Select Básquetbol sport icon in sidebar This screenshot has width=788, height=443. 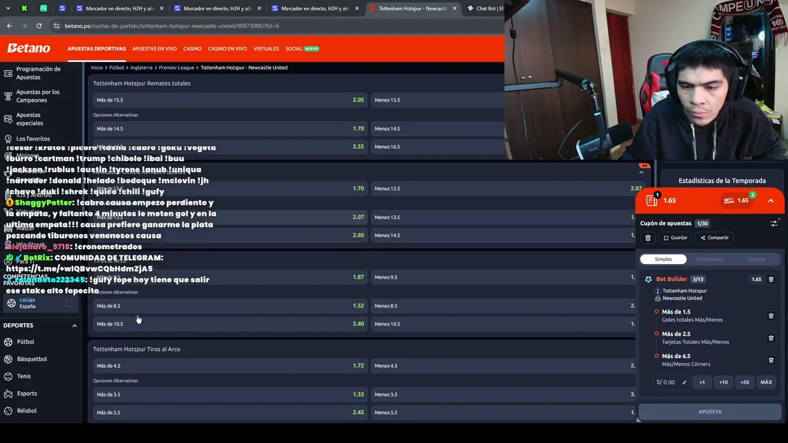tap(8, 359)
